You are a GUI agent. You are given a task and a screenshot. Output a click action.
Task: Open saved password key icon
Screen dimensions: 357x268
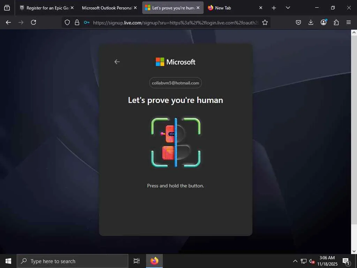pyautogui.click(x=86, y=22)
